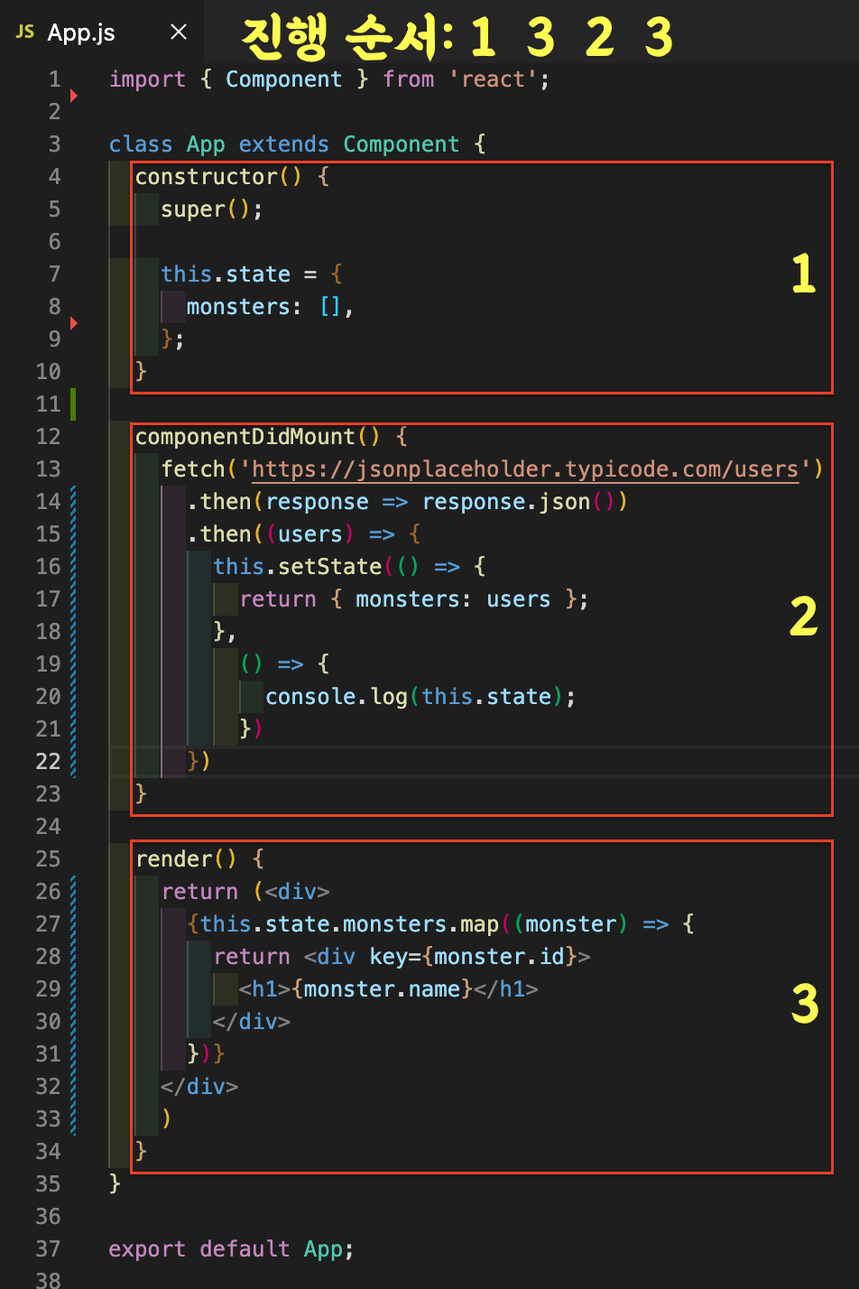Click the 'class' keyword on line 3

(x=141, y=144)
